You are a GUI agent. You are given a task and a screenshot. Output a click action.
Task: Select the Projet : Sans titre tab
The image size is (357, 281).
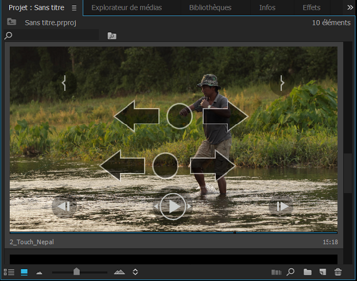36,7
